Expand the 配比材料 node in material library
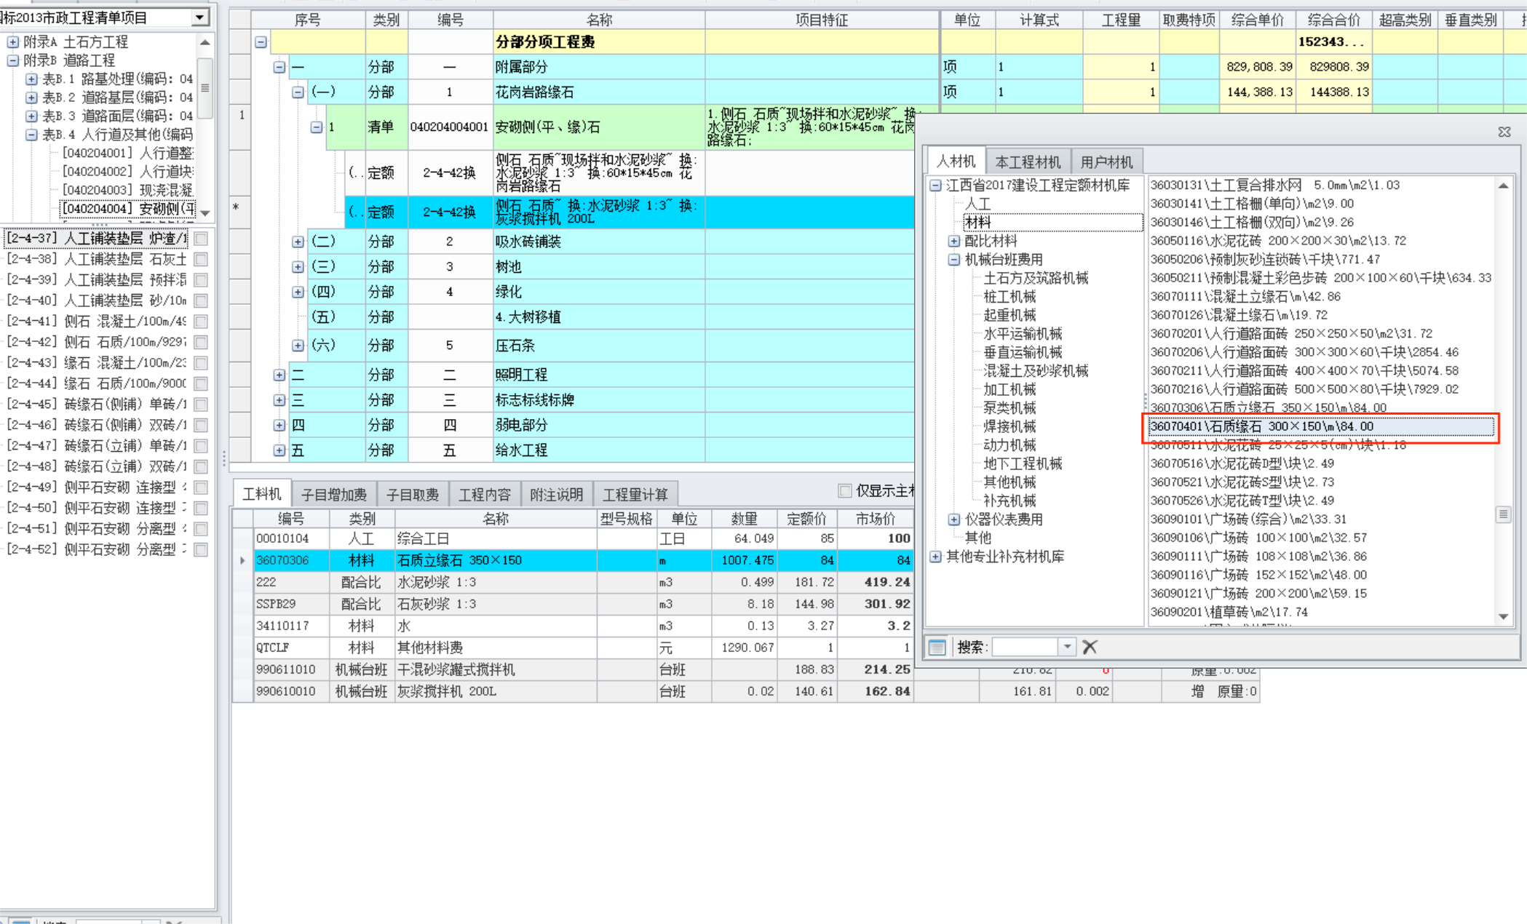 click(x=954, y=241)
